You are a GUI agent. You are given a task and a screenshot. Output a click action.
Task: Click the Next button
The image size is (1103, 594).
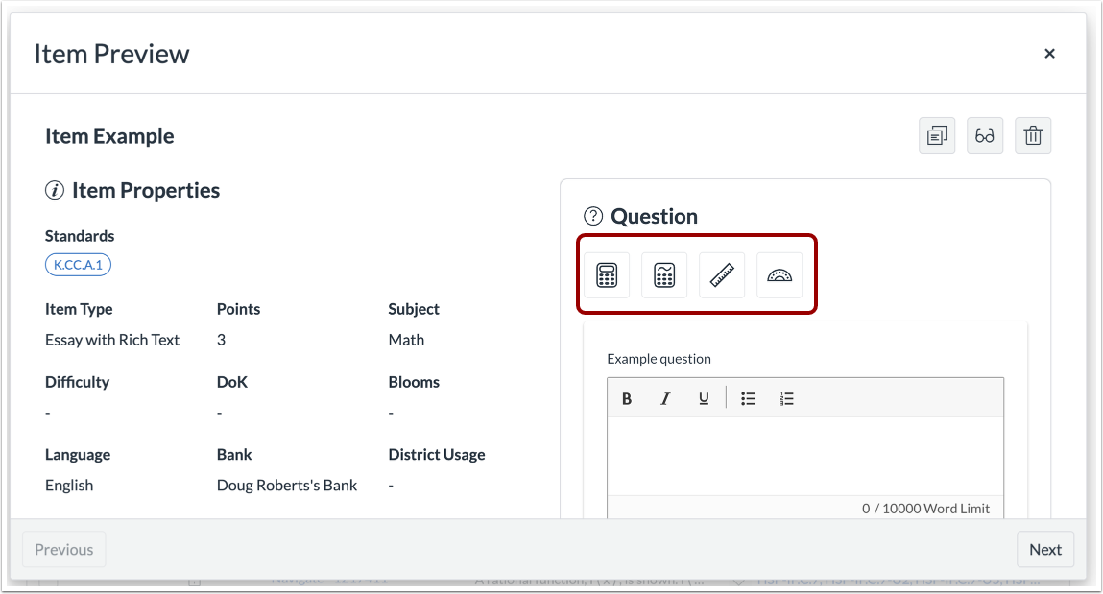(x=1045, y=549)
